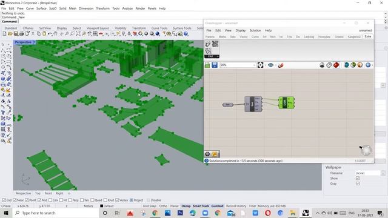The height and width of the screenshot is (218, 388).
Task: Toggle Gumball in the status bar
Action: 217,206
